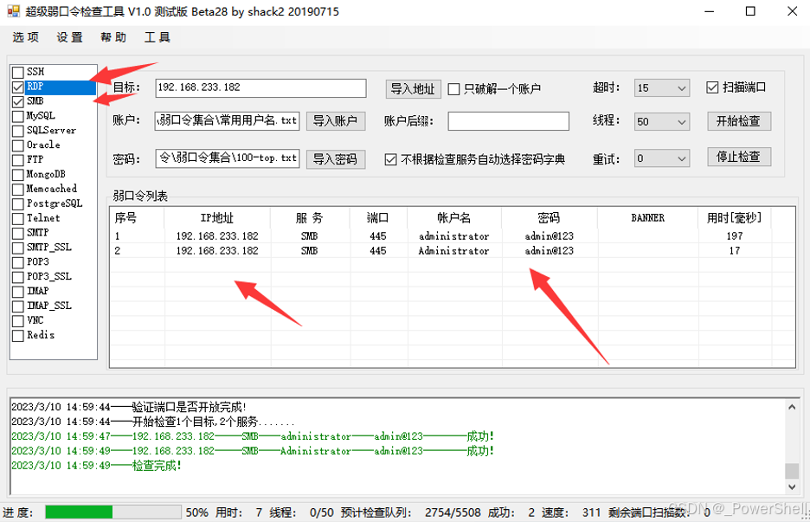Open the 工具 menu
The height and width of the screenshot is (522, 810).
pyautogui.click(x=157, y=37)
